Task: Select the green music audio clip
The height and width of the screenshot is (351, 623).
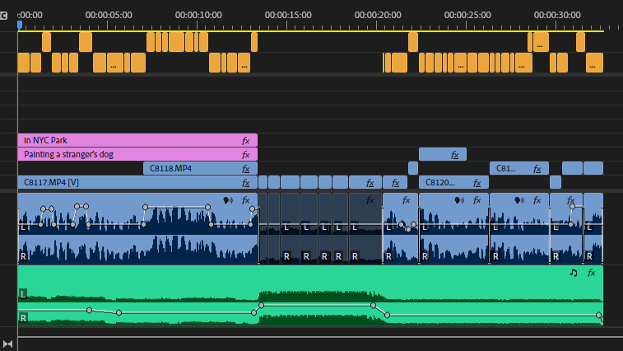Action: [x=310, y=296]
